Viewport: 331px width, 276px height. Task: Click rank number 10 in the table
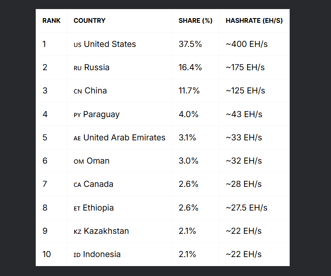(x=46, y=254)
